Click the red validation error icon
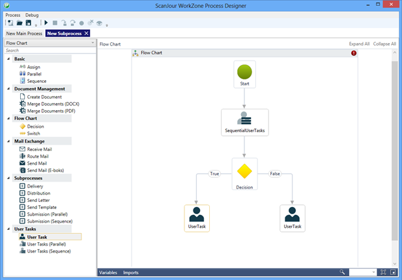 tap(354, 53)
